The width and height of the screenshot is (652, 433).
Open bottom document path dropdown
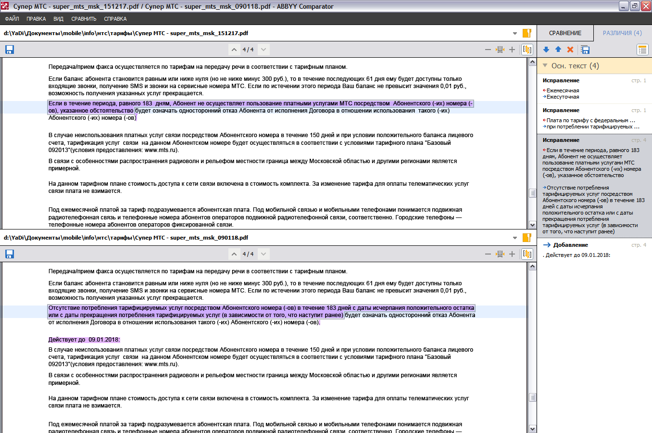pyautogui.click(x=515, y=238)
